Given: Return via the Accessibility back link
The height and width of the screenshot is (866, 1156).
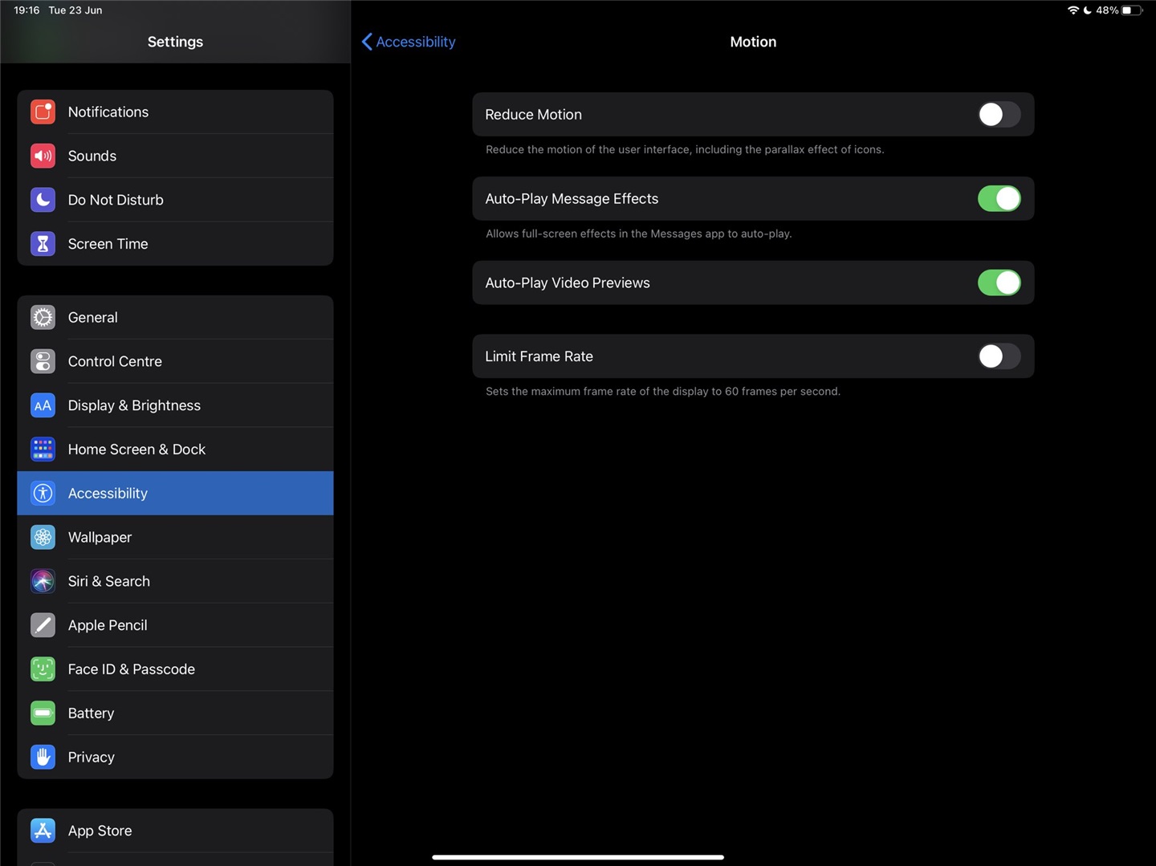Looking at the screenshot, I should (408, 41).
